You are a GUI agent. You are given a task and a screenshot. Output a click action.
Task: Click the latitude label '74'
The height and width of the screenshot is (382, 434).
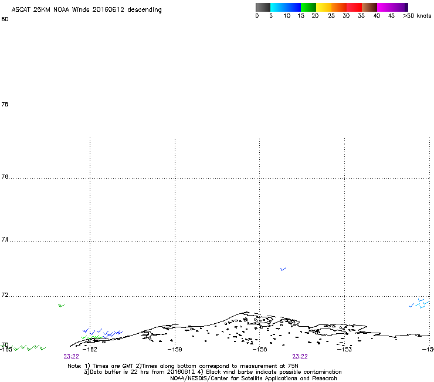pos(5,239)
